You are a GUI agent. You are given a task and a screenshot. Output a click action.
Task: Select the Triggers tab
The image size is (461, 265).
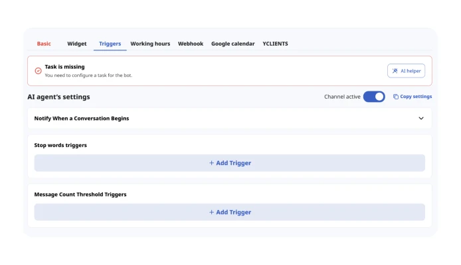[x=110, y=44]
